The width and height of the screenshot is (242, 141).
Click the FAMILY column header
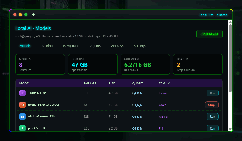164,83
